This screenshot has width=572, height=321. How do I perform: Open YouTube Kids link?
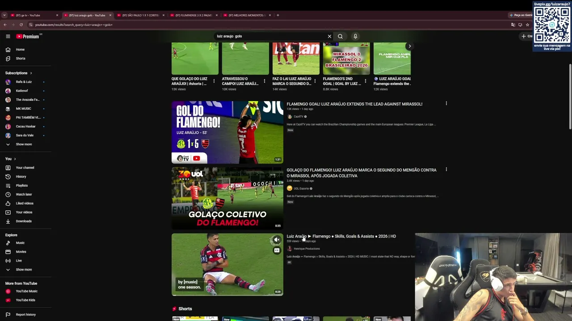point(25,300)
